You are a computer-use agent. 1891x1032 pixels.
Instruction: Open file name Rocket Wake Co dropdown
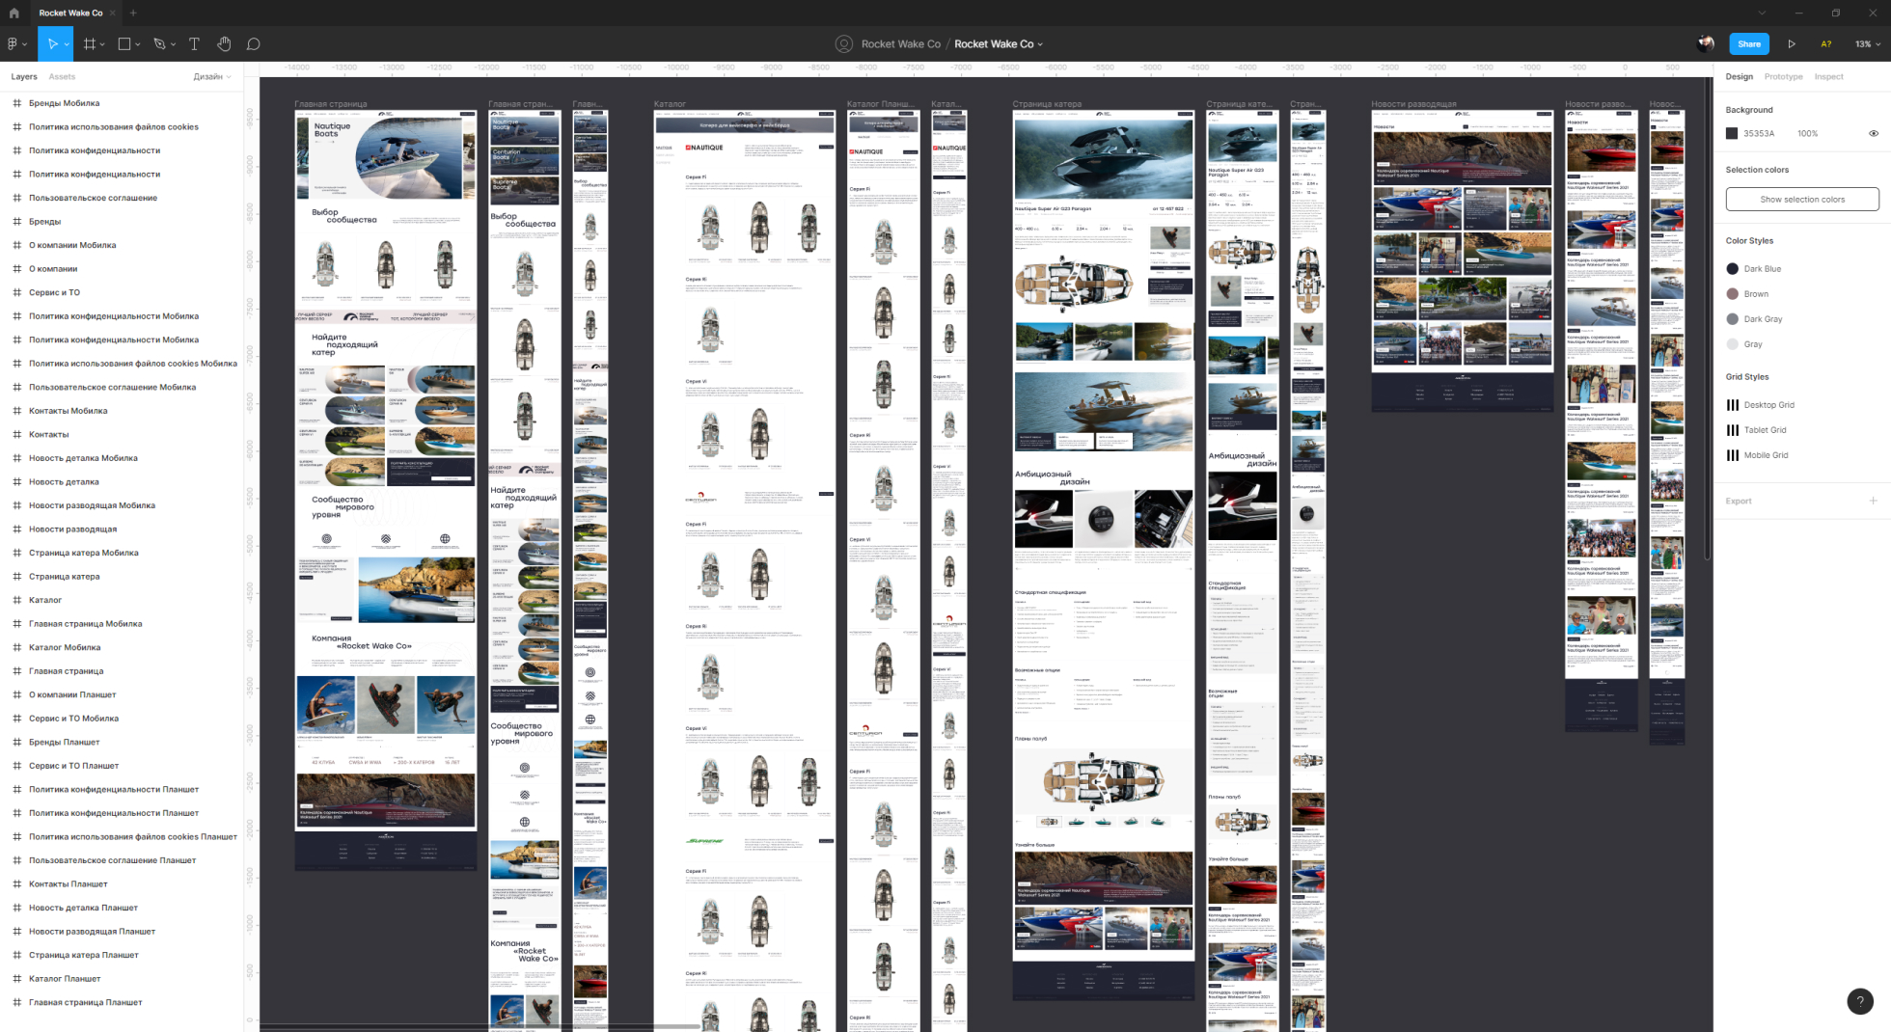999,44
